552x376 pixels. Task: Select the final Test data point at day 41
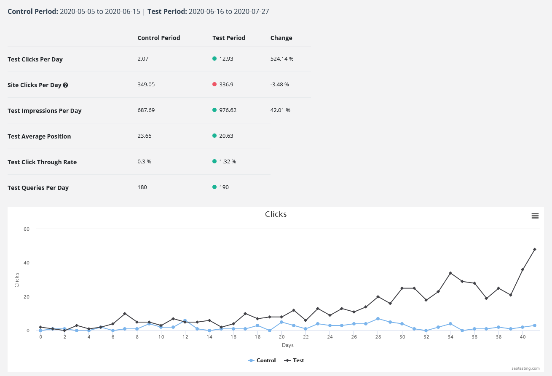[x=534, y=249]
